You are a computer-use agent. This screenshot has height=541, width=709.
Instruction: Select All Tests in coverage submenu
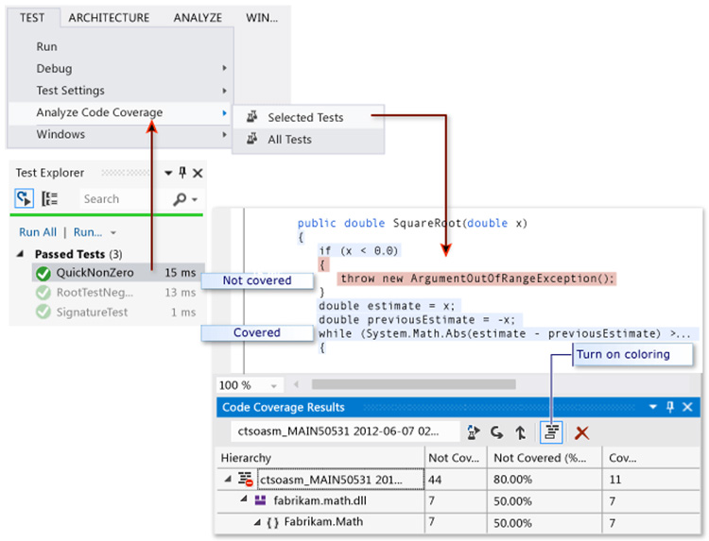pyautogui.click(x=288, y=139)
